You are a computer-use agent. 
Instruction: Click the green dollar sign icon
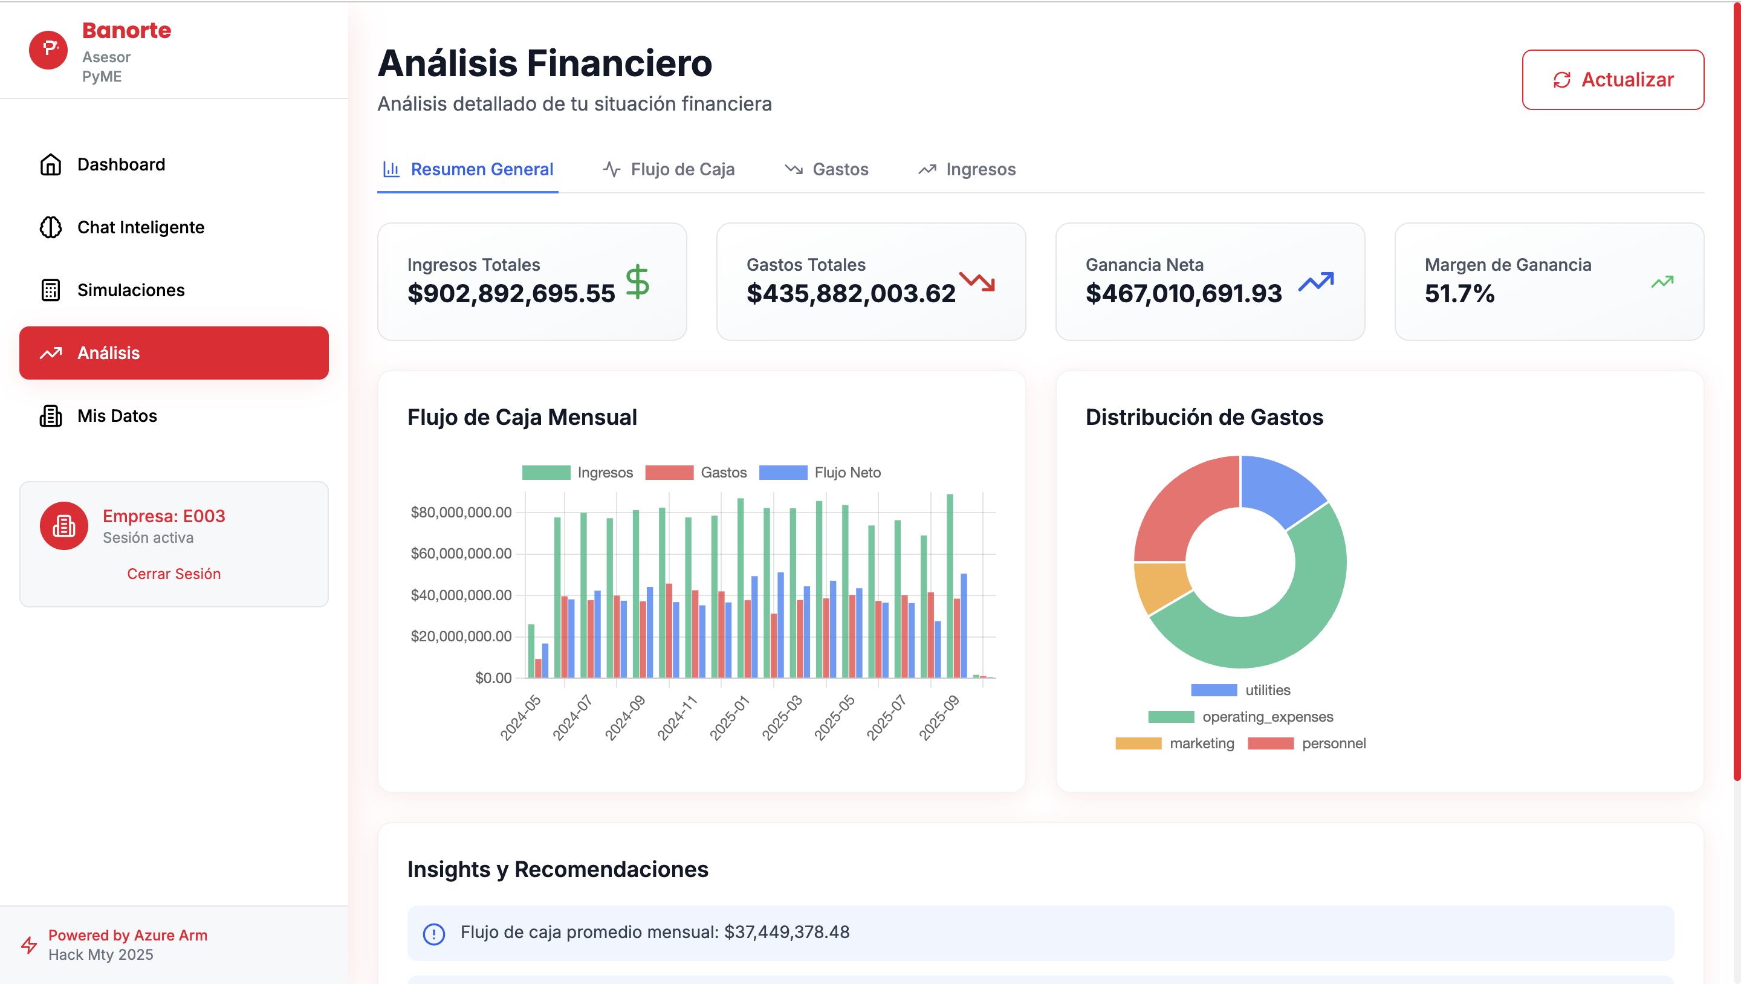[x=637, y=282]
